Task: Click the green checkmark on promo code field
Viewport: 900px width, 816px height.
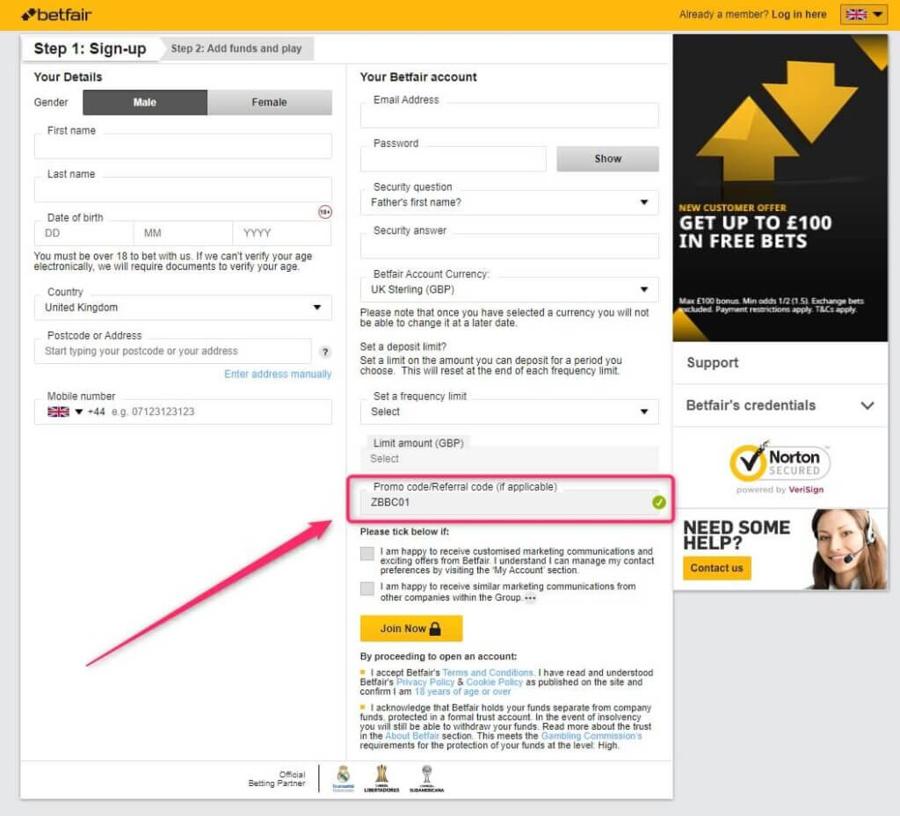Action: [659, 502]
